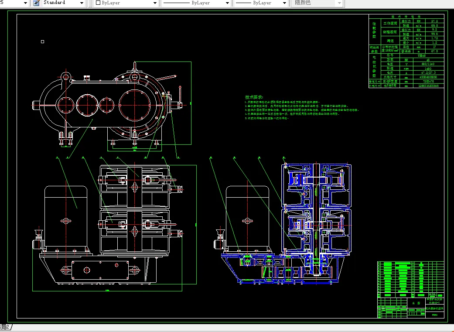Screen dimensions: 454x332
Task: Switch to the 布局2 layout tab
Action: (x=5, y=327)
